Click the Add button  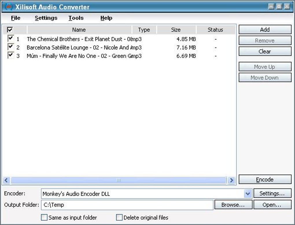point(265,30)
